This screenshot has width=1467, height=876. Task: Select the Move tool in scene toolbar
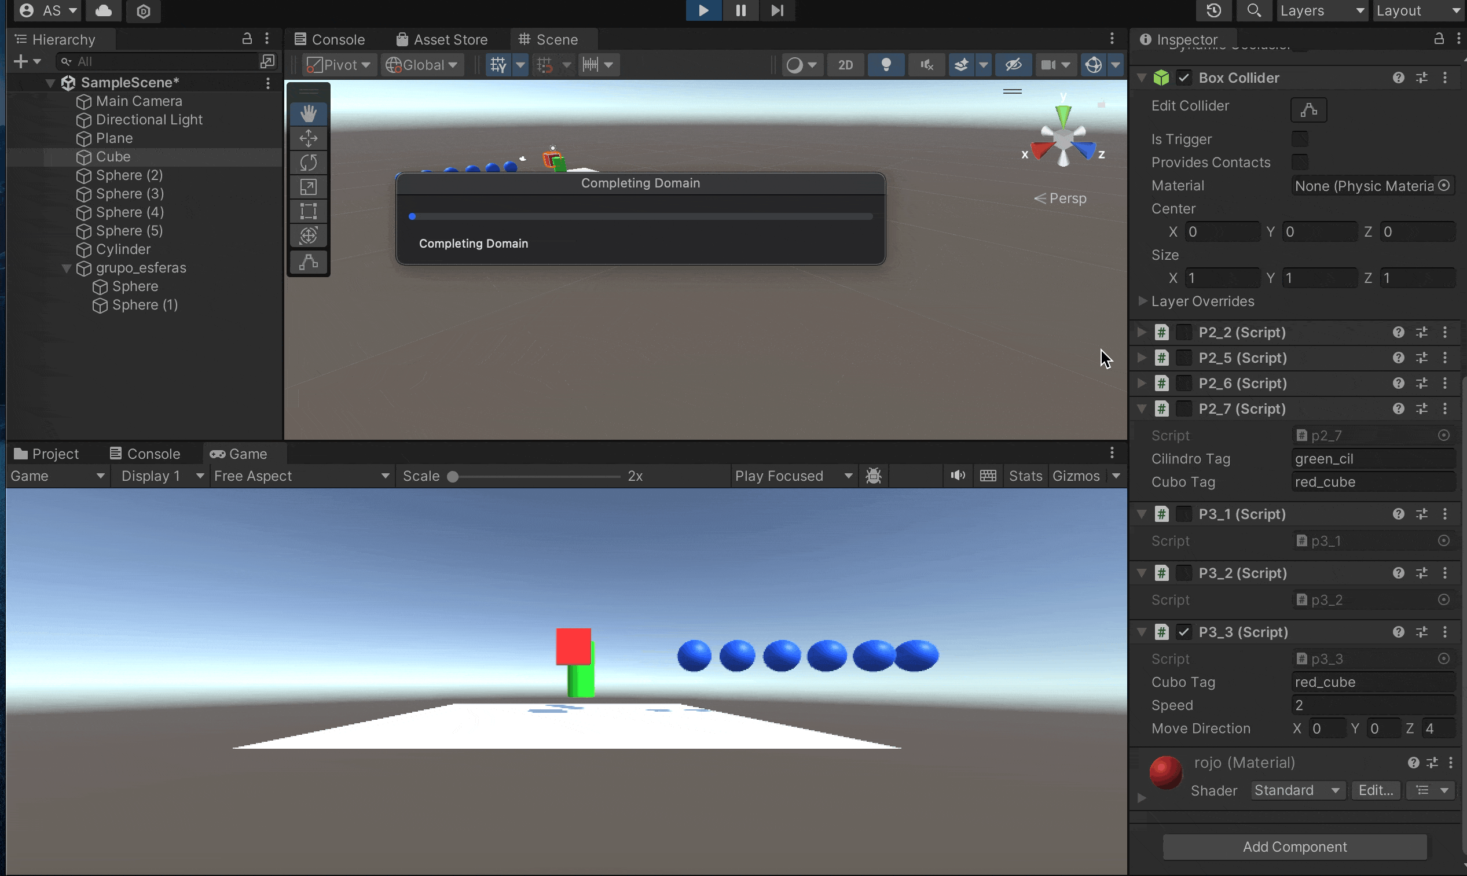click(309, 138)
